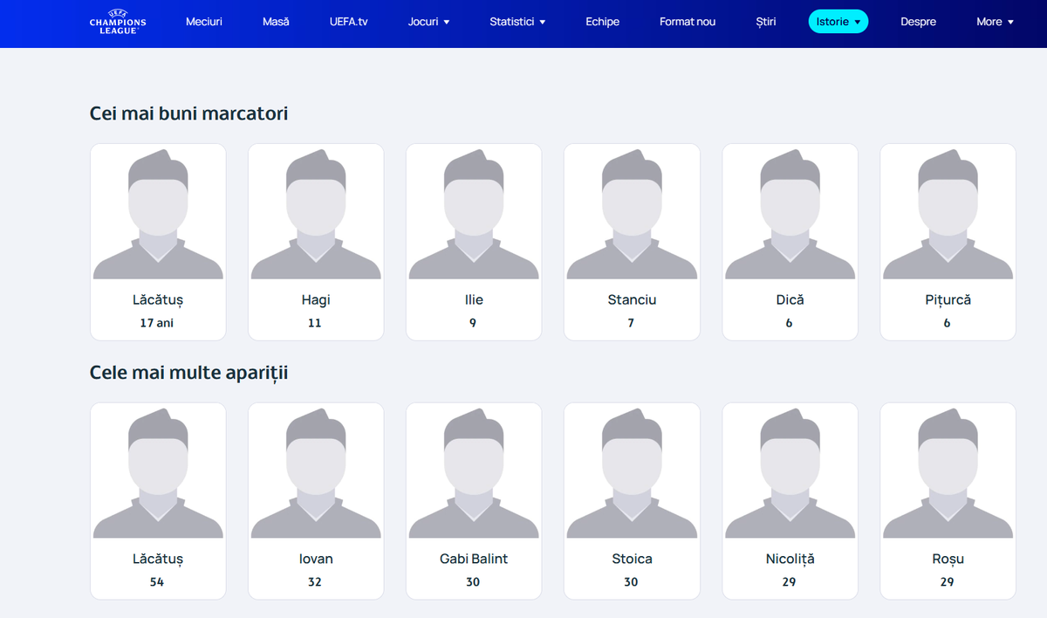Viewport: 1047px width, 618px height.
Task: Click the highlighted Istorie button
Action: coord(838,21)
